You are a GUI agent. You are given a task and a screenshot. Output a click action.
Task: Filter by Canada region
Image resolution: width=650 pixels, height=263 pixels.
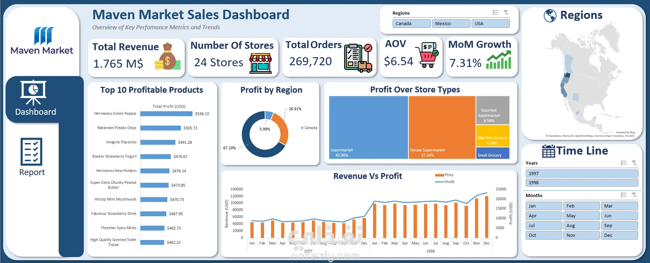pos(411,23)
